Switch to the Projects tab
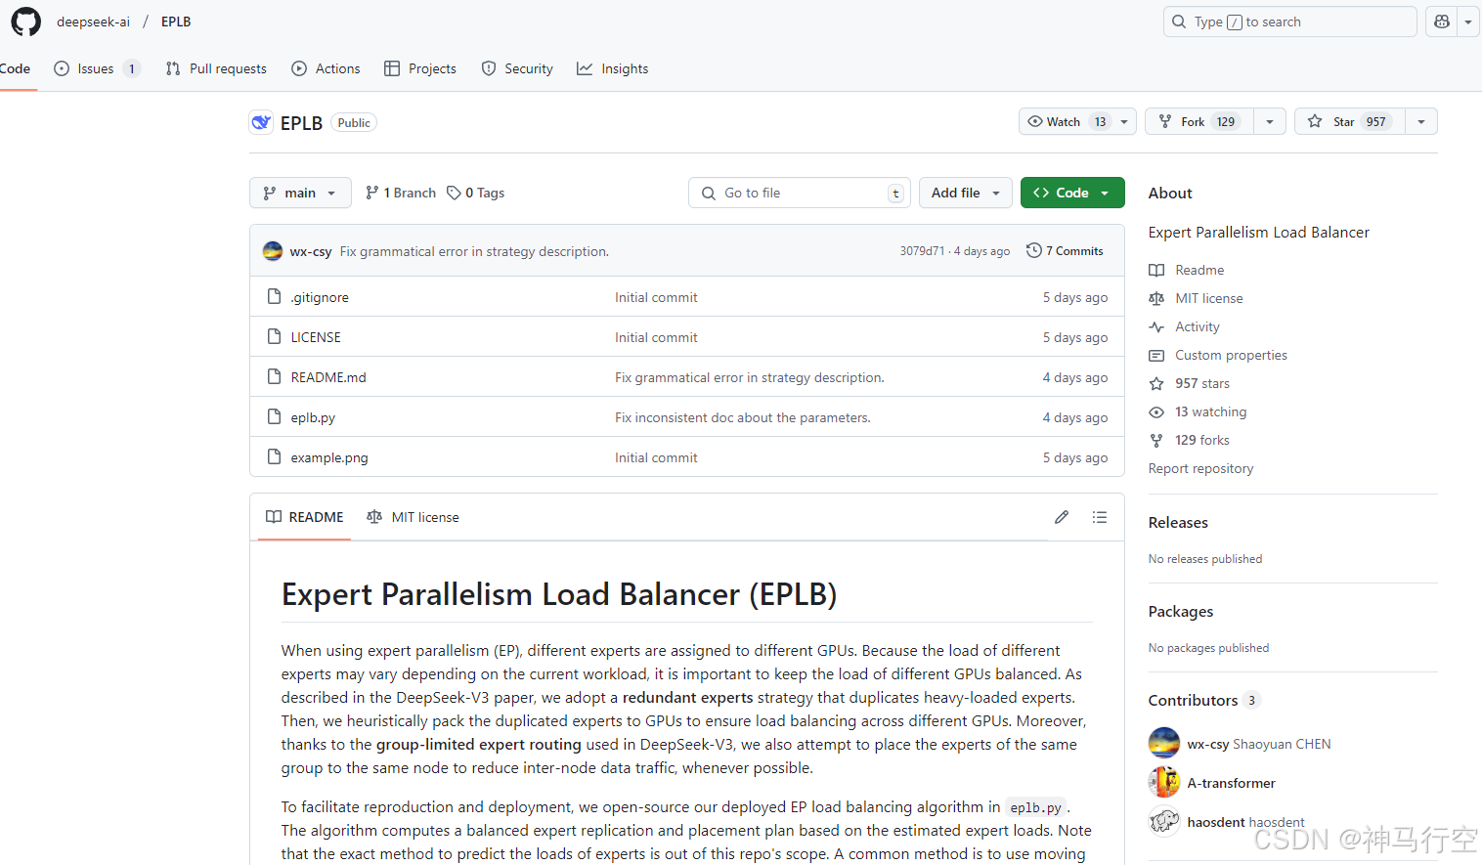Image resolution: width=1482 pixels, height=865 pixels. [x=420, y=68]
